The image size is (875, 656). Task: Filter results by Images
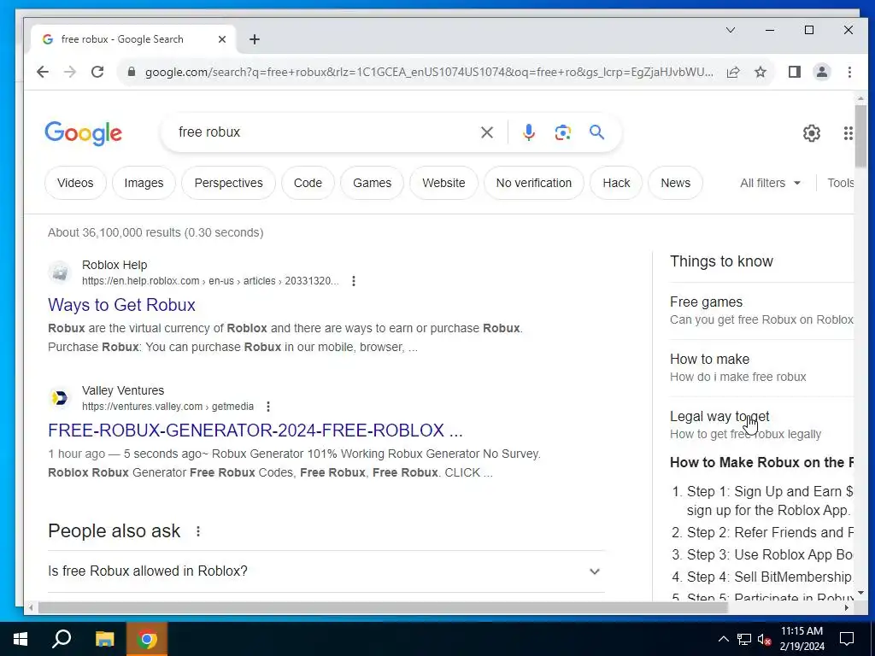pyautogui.click(x=144, y=183)
